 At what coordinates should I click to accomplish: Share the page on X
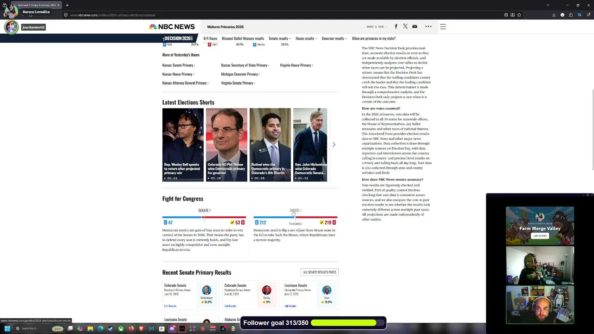pyautogui.click(x=405, y=26)
